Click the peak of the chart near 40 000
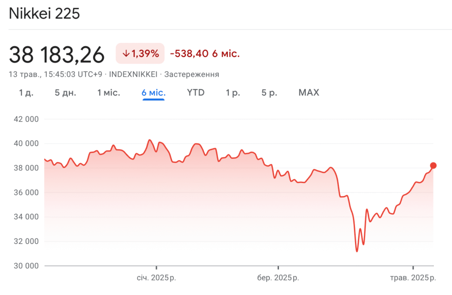The image size is (452, 295). [x=150, y=139]
